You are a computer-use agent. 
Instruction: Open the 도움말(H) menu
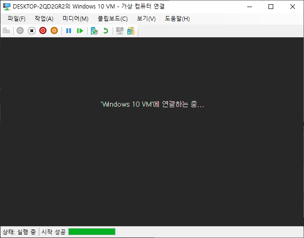pyautogui.click(x=177, y=19)
